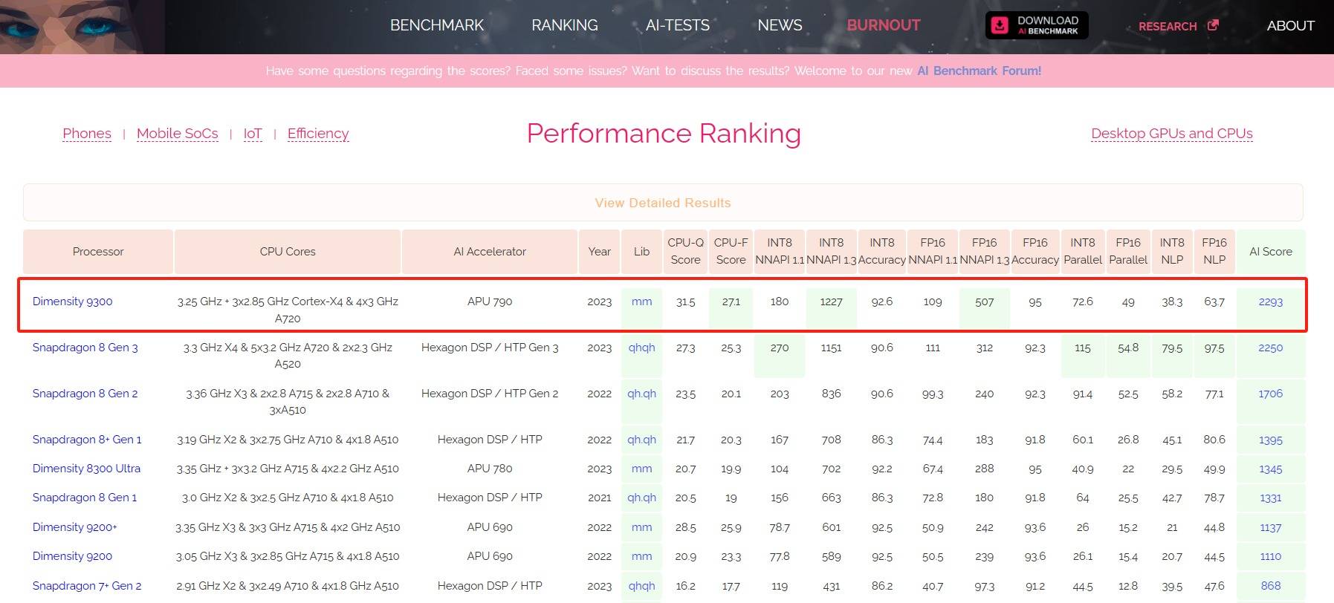Image resolution: width=1334 pixels, height=603 pixels.
Task: Switch to the IoT ranking tab
Action: (x=253, y=134)
